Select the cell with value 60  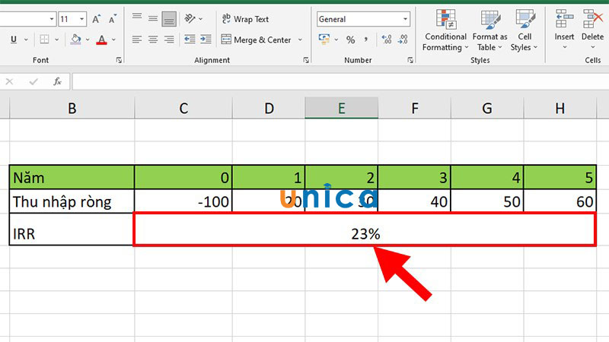[560, 201]
